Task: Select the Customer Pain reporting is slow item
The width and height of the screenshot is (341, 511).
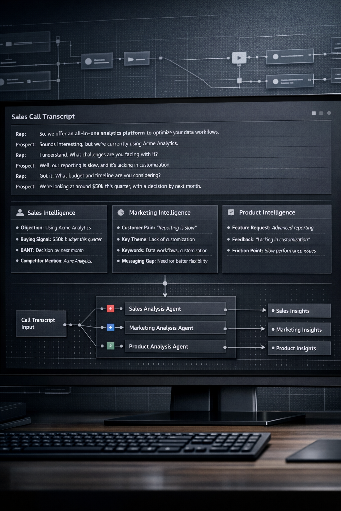Action: pos(159,228)
